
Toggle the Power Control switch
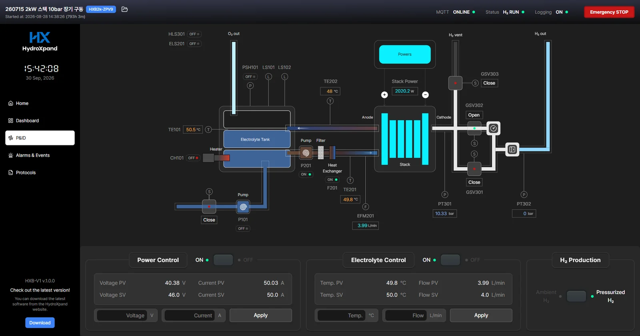(223, 260)
